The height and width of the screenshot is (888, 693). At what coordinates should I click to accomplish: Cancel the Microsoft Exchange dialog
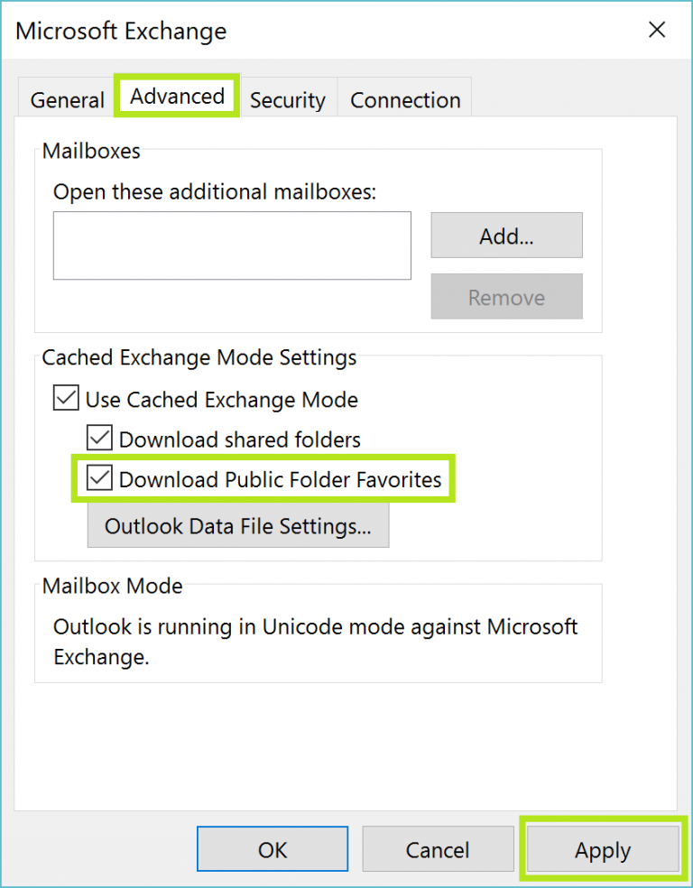click(438, 848)
